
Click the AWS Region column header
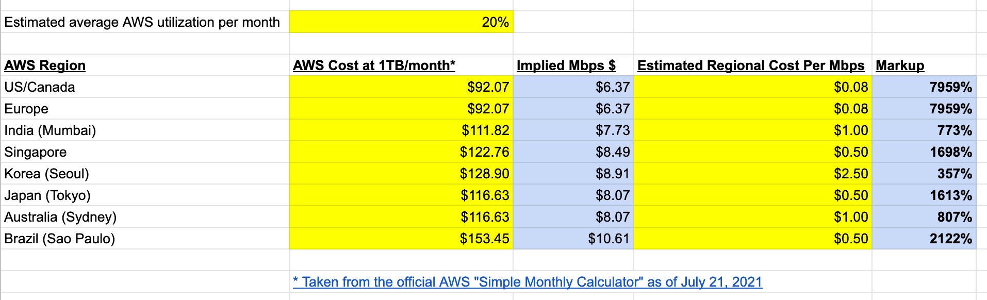(x=45, y=65)
